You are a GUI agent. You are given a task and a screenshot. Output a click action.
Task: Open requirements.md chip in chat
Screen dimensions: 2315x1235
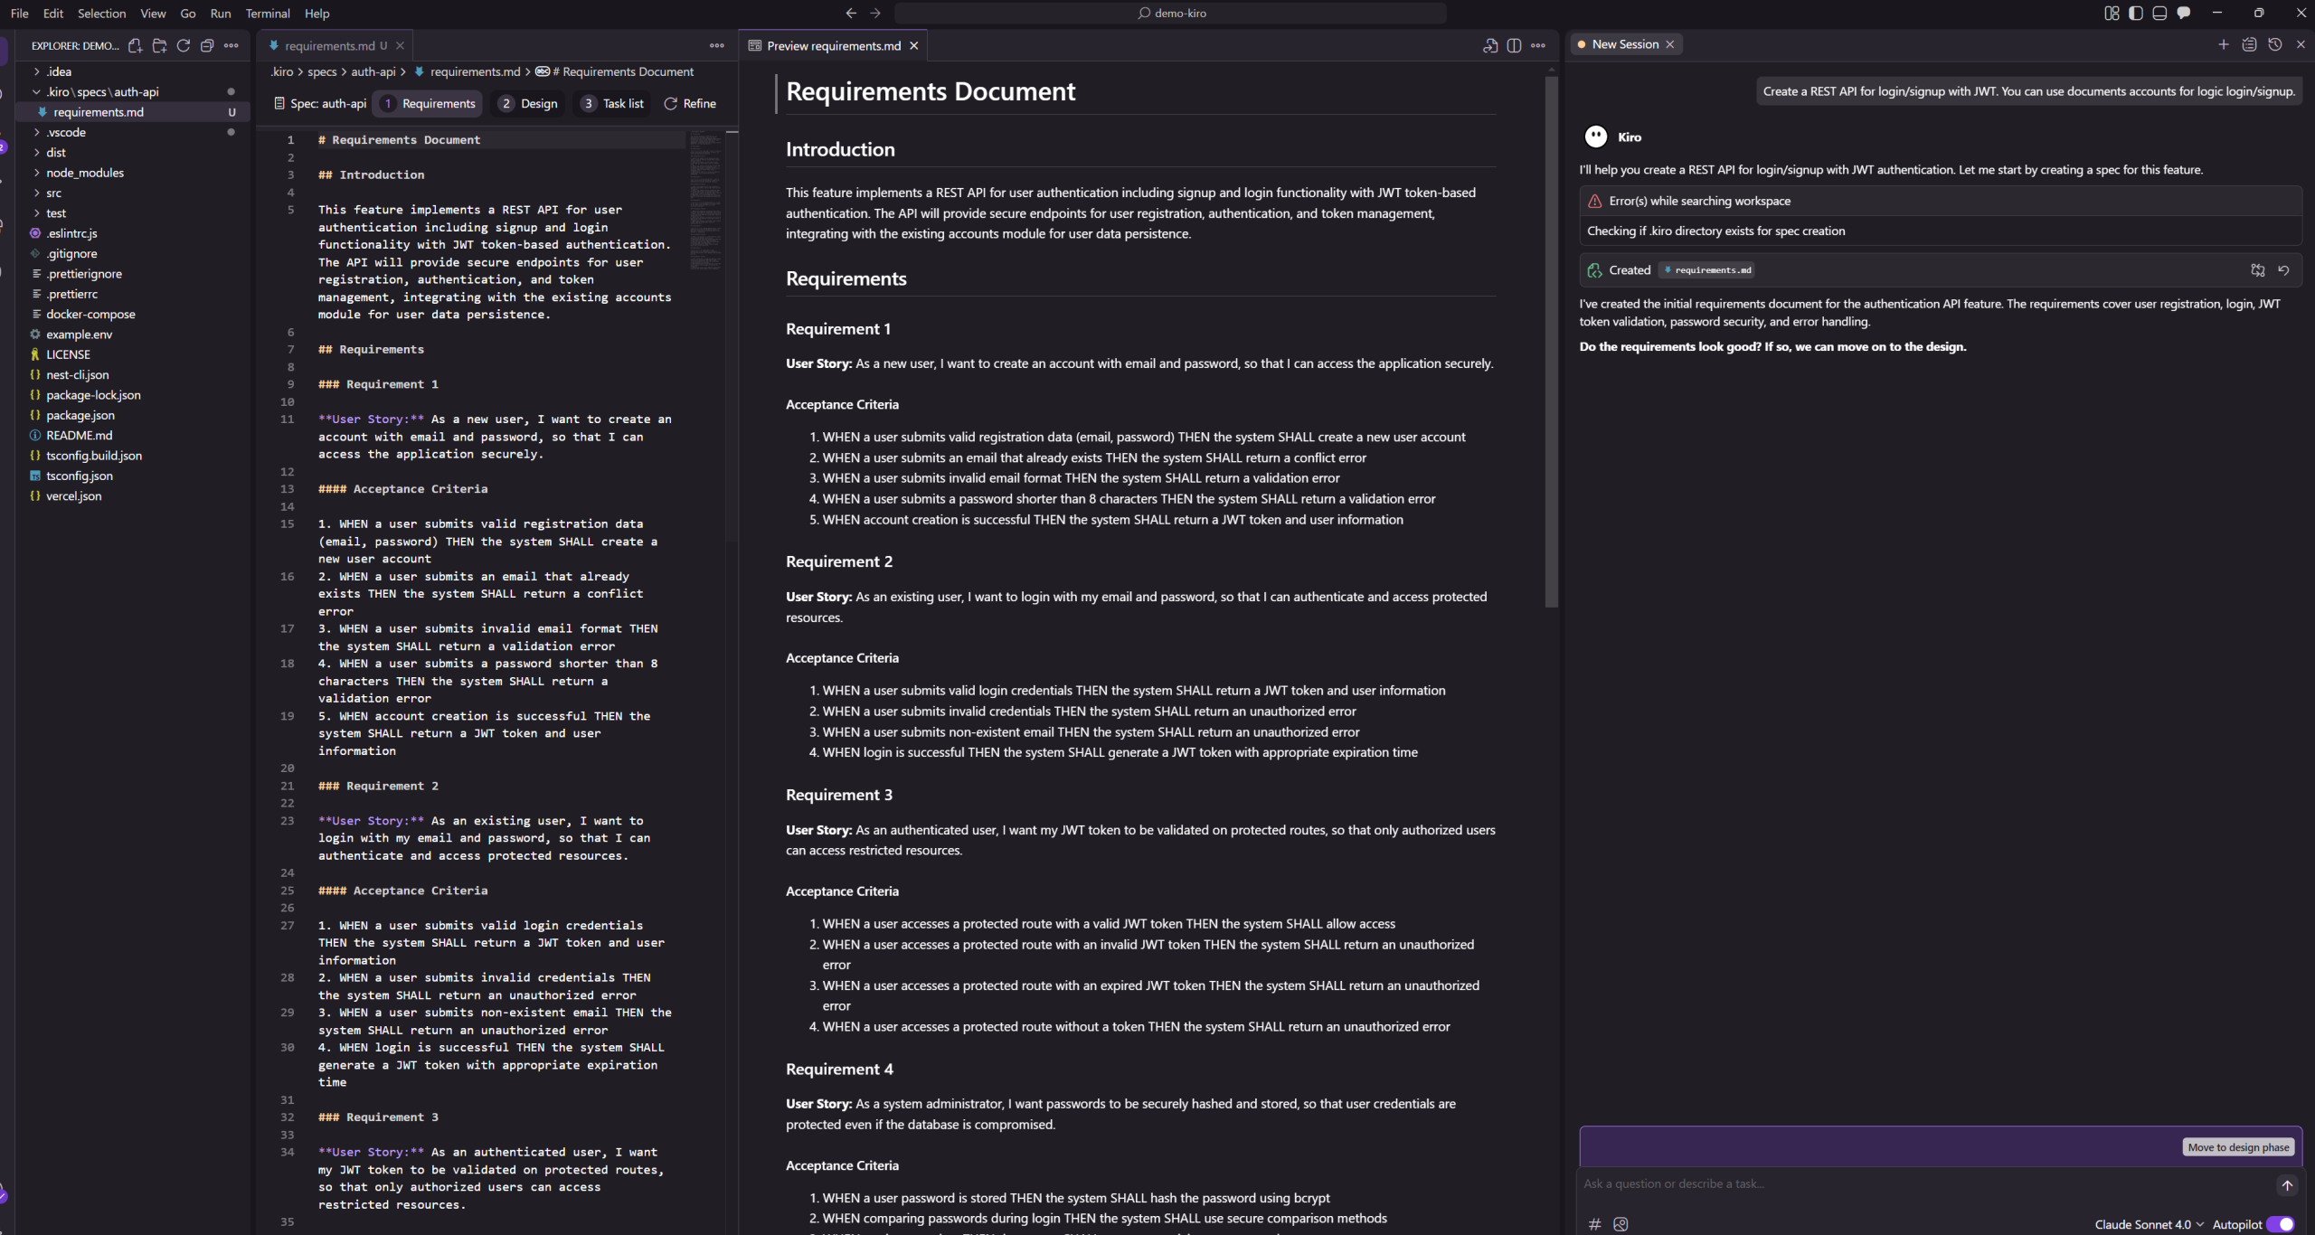pos(1707,270)
